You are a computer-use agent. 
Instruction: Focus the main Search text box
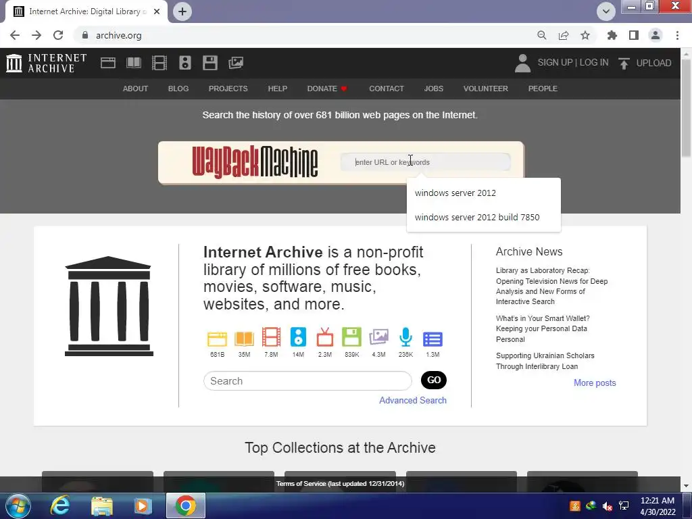coord(307,381)
